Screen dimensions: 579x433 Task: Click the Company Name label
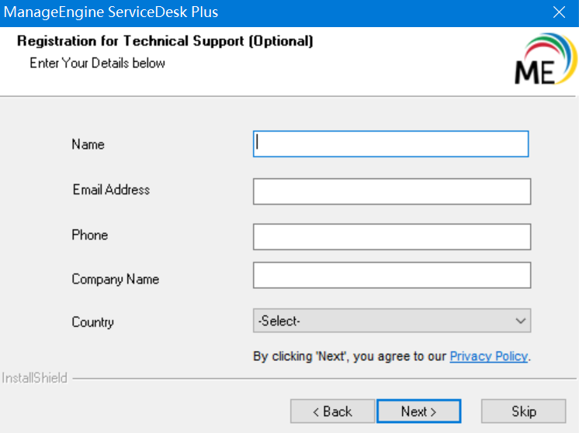pos(115,280)
